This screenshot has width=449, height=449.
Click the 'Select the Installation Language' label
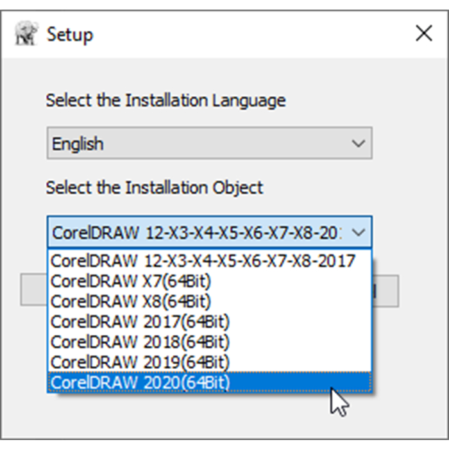[165, 101]
